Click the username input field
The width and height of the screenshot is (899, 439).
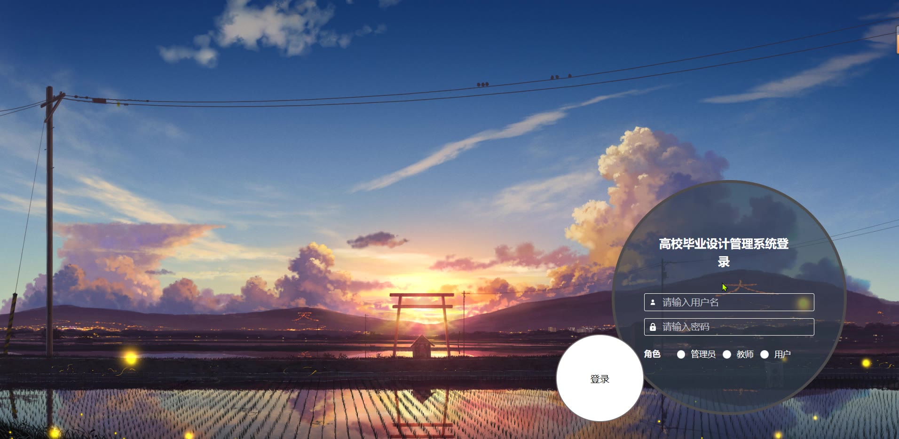[729, 302]
